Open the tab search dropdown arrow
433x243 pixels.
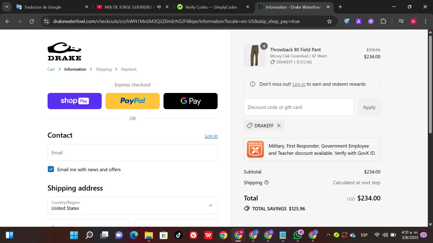point(7,7)
